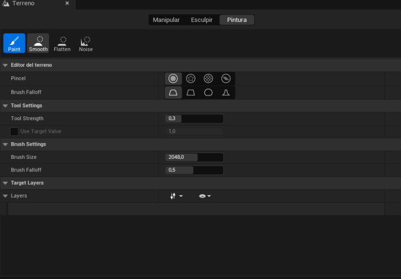Click the Tool Strength label

[x=27, y=119]
